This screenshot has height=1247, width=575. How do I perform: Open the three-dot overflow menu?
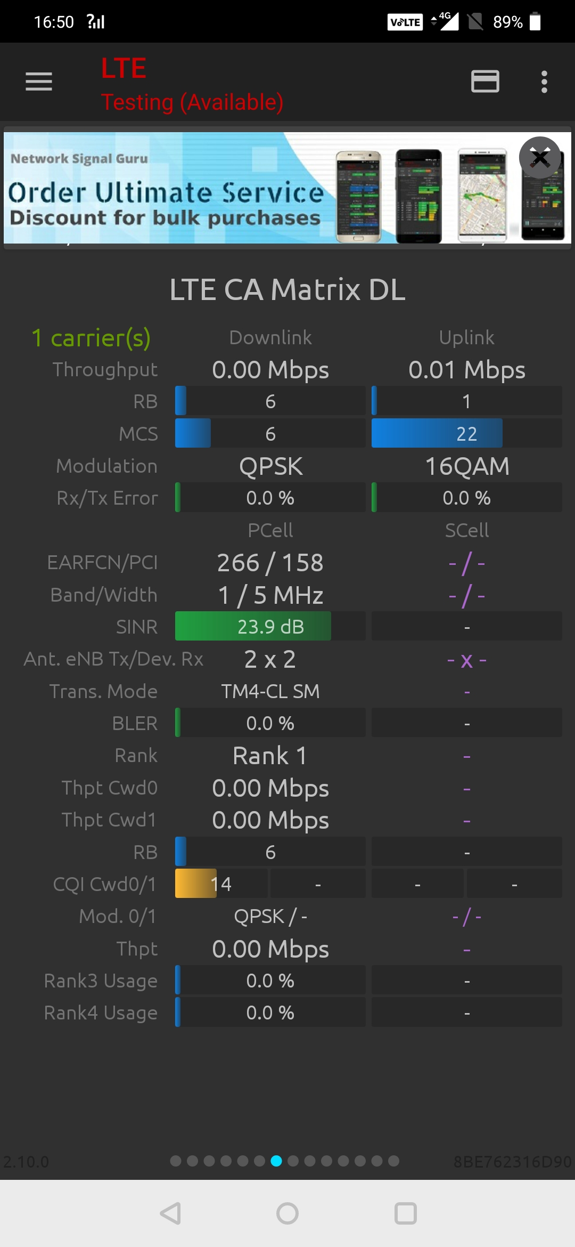click(544, 82)
